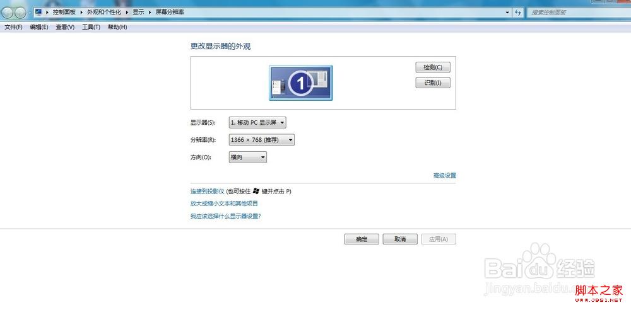Screen dimensions: 631x310
Task: Expand the arrow after 控制面板 breadcrumb
Action: (x=81, y=13)
